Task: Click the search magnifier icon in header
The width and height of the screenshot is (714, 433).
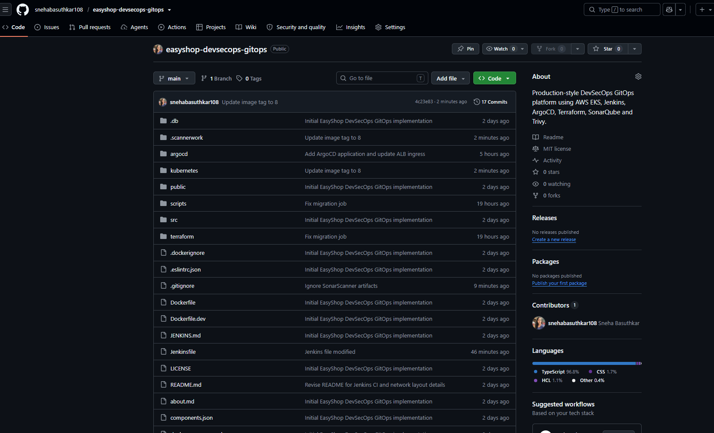Action: 592,9
